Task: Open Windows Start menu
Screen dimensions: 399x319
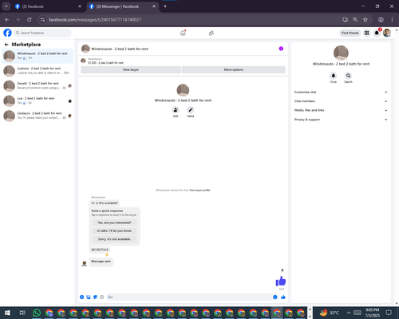Action: point(7,313)
